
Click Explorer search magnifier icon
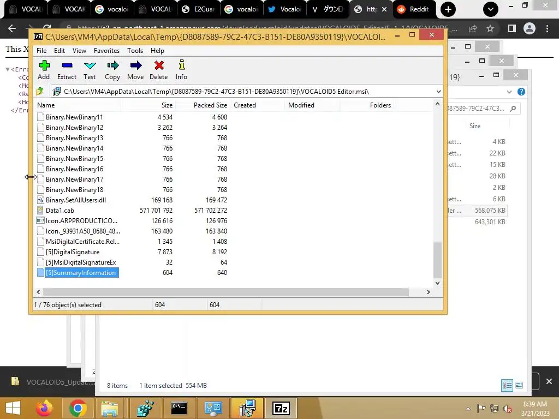(513, 109)
